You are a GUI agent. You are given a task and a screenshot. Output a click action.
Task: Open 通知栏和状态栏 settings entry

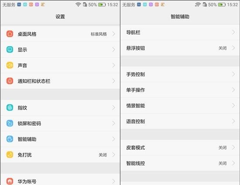coord(60,81)
